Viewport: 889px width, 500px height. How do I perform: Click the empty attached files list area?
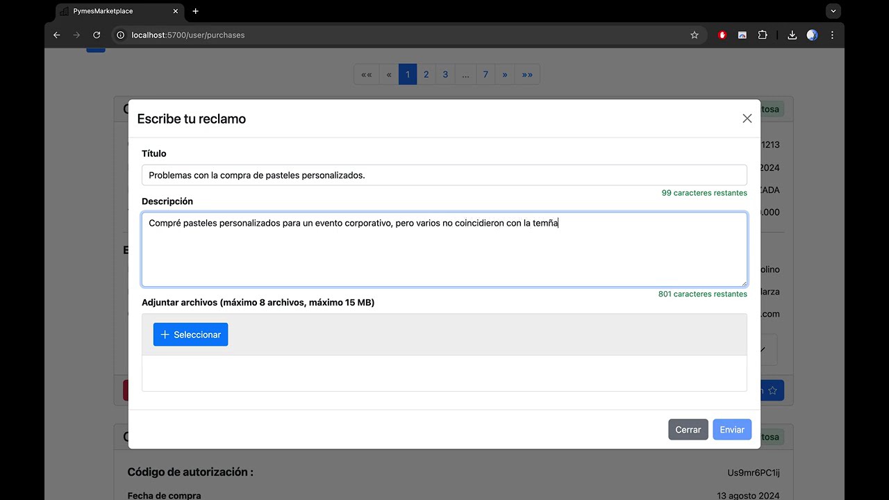pos(444,373)
